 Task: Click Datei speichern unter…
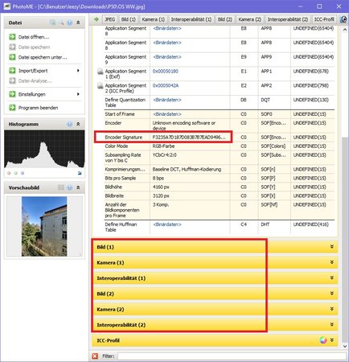coord(43,57)
